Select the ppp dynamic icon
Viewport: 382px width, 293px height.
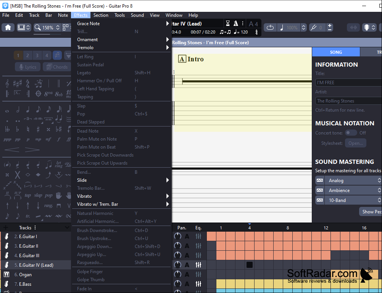coord(7,139)
